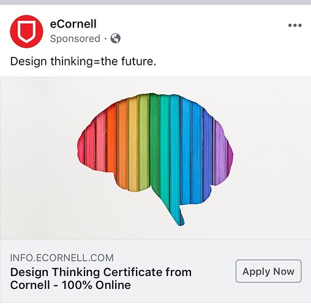Click the yellow stripe of the brain

133,143
